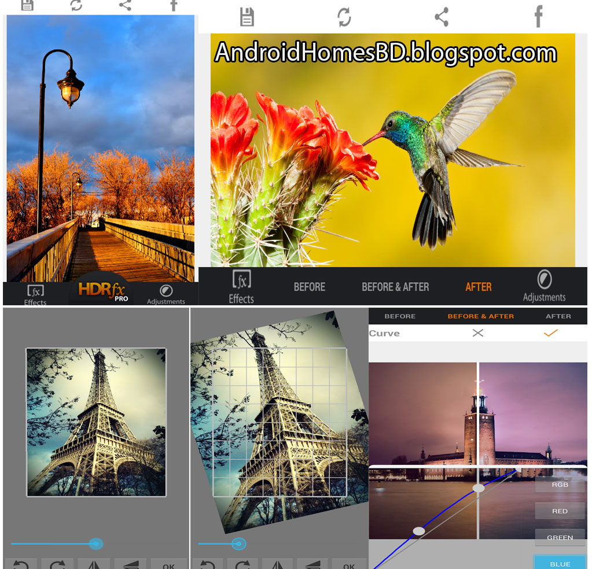Save the edited image
The height and width of the screenshot is (569, 592).
[x=248, y=16]
